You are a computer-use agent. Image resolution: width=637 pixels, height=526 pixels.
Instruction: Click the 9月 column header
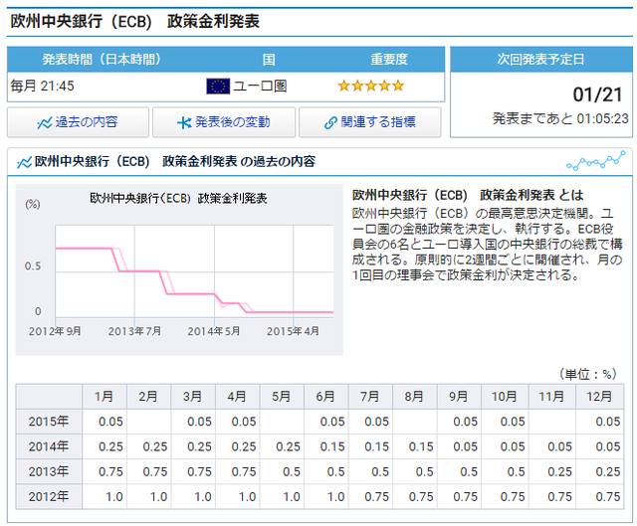point(459,397)
